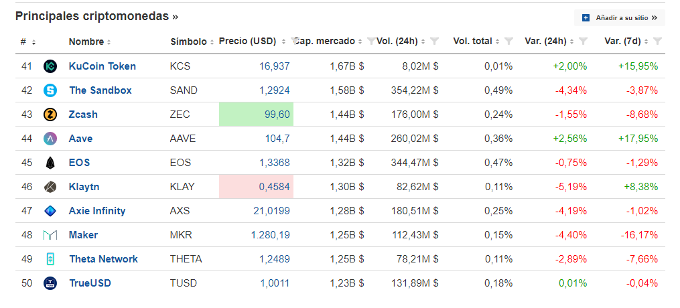
Task: Open Principales criptomonedas heading link
Action: 96,17
